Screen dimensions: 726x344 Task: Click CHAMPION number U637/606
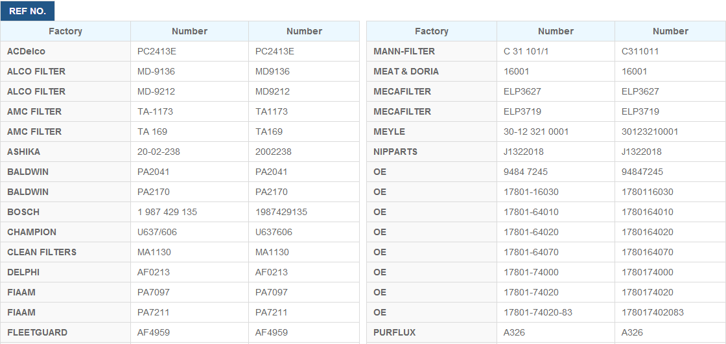157,232
